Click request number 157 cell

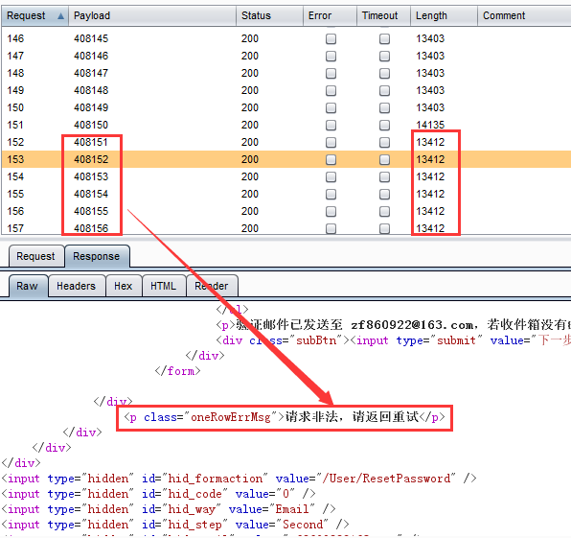(x=15, y=228)
